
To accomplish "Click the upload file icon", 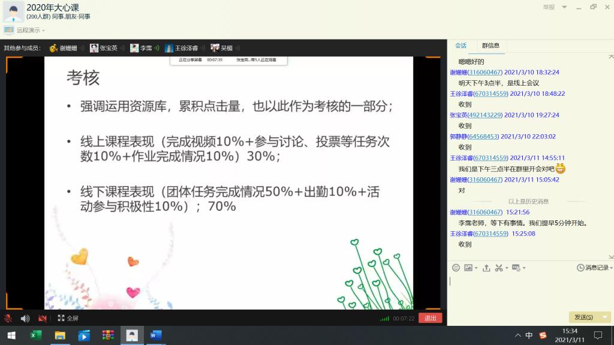I will (486, 268).
